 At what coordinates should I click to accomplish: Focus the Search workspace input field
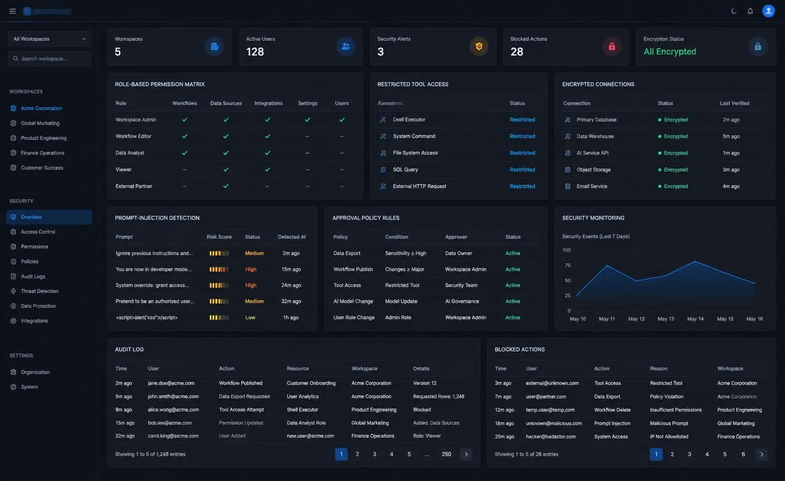click(50, 58)
